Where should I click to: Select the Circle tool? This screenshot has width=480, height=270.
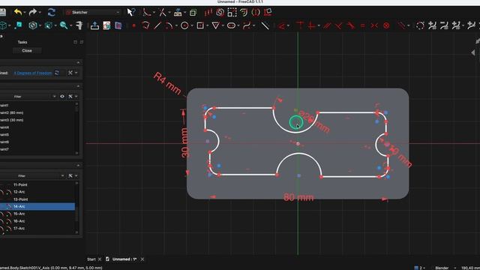184,25
